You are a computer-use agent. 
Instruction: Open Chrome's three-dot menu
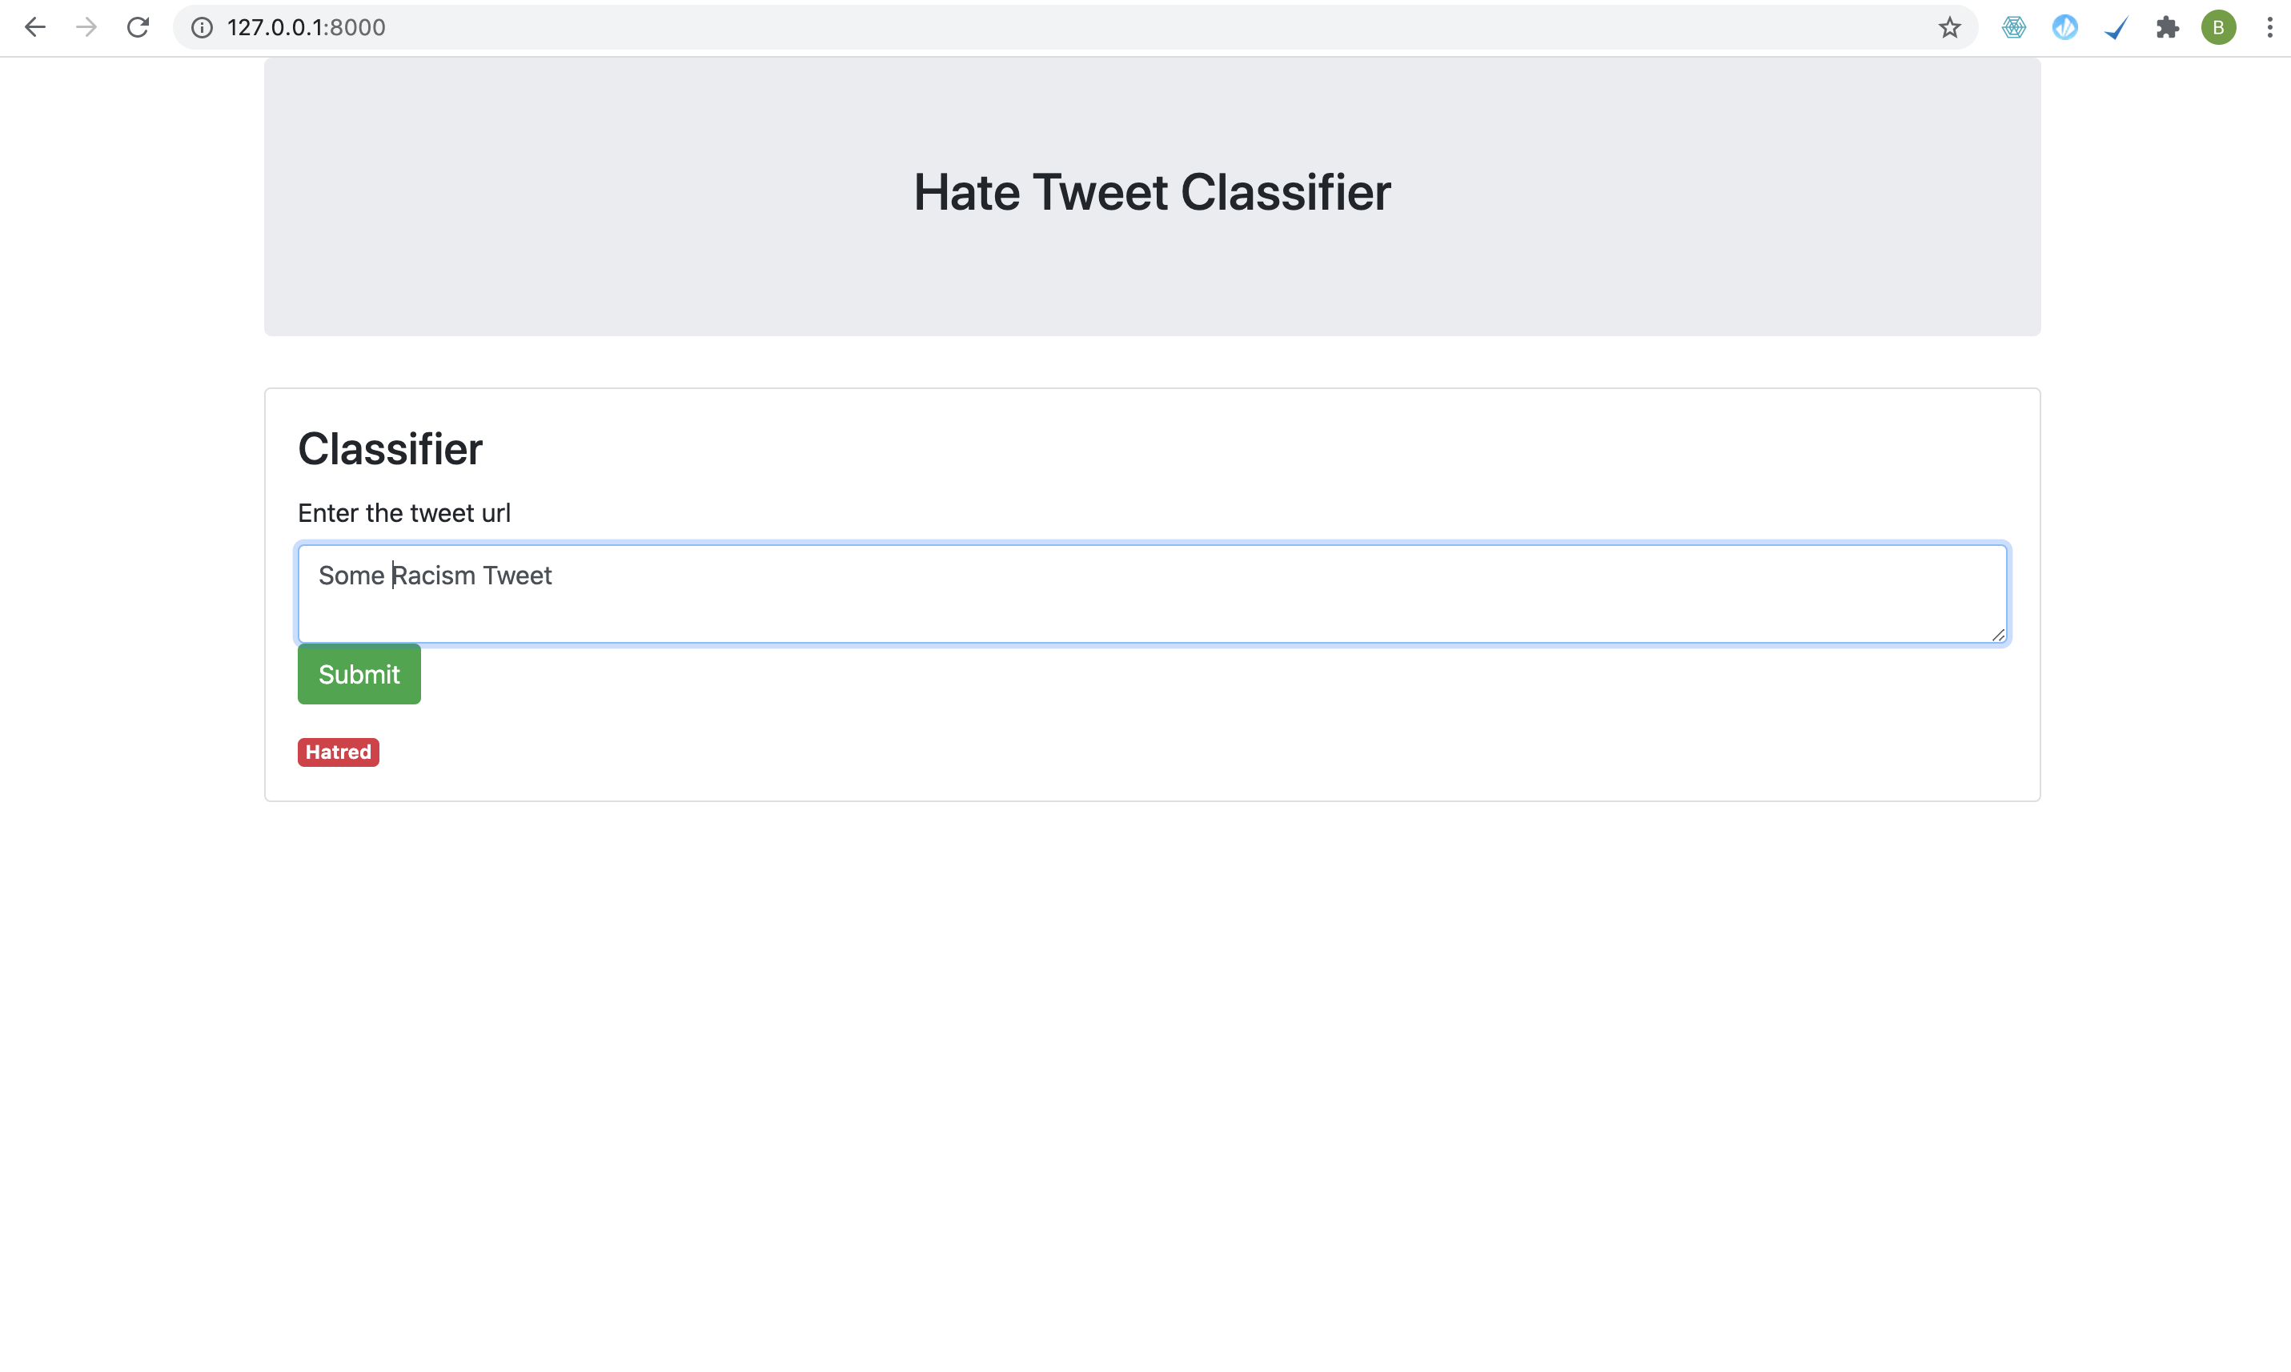pyautogui.click(x=2269, y=28)
